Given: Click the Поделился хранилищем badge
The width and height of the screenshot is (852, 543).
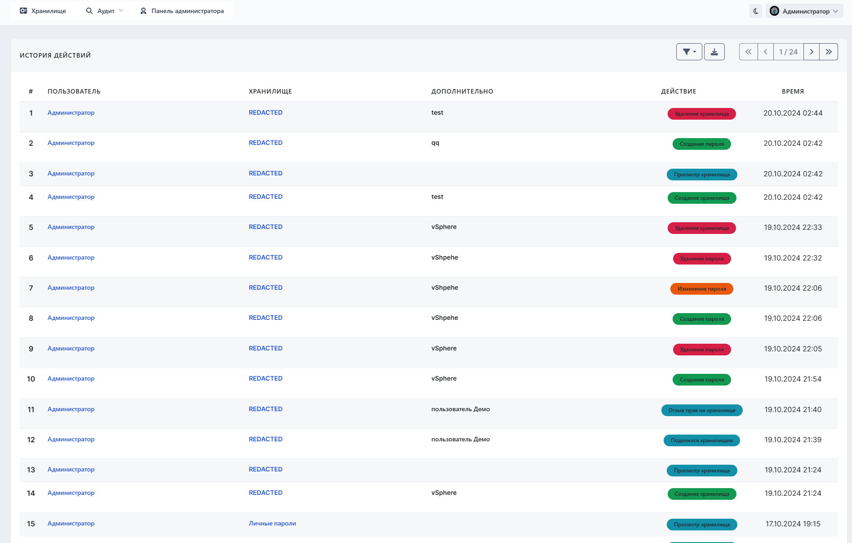Looking at the screenshot, I should [x=701, y=440].
